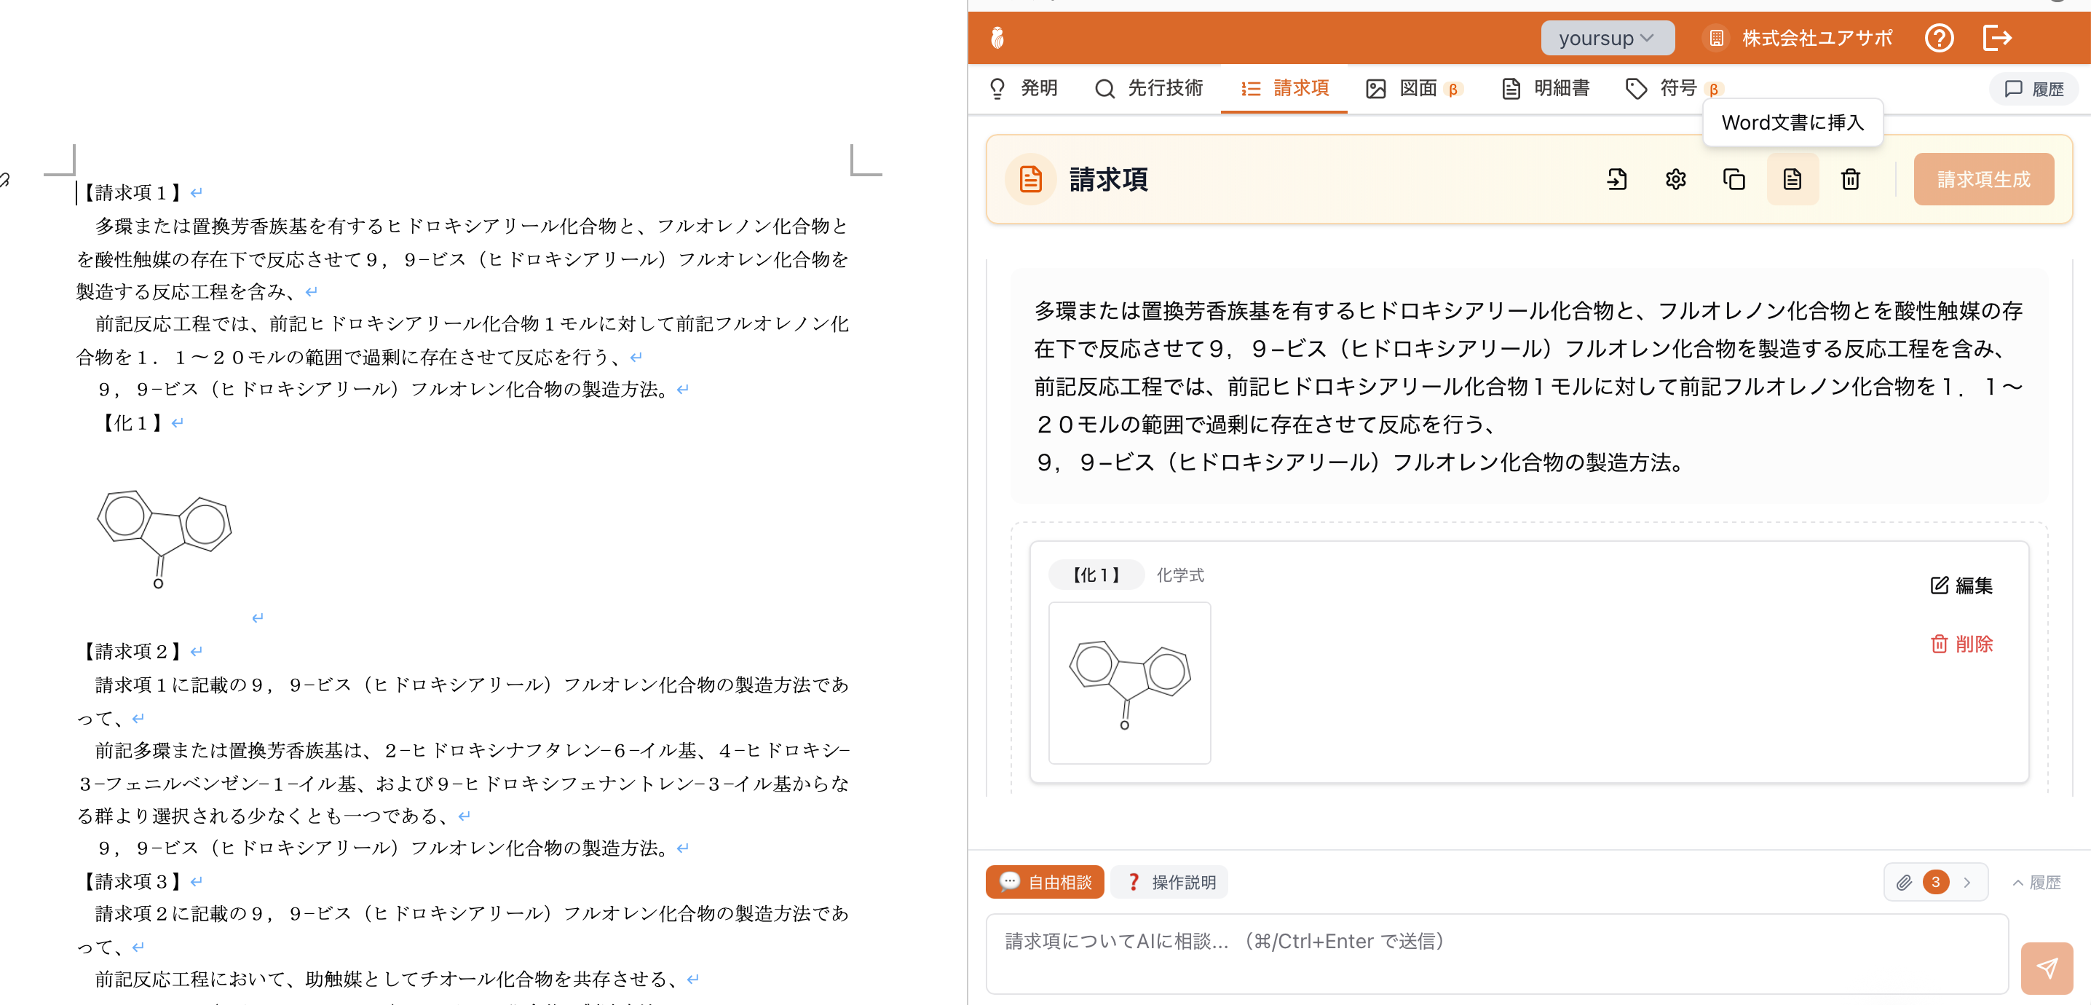This screenshot has height=1005, width=2091.
Task: Expand the 履歴 panel above the chat box
Action: click(x=2036, y=883)
